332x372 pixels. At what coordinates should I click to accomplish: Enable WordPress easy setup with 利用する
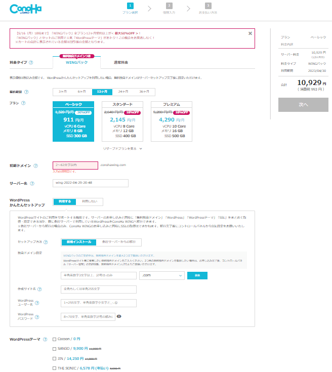(65, 201)
